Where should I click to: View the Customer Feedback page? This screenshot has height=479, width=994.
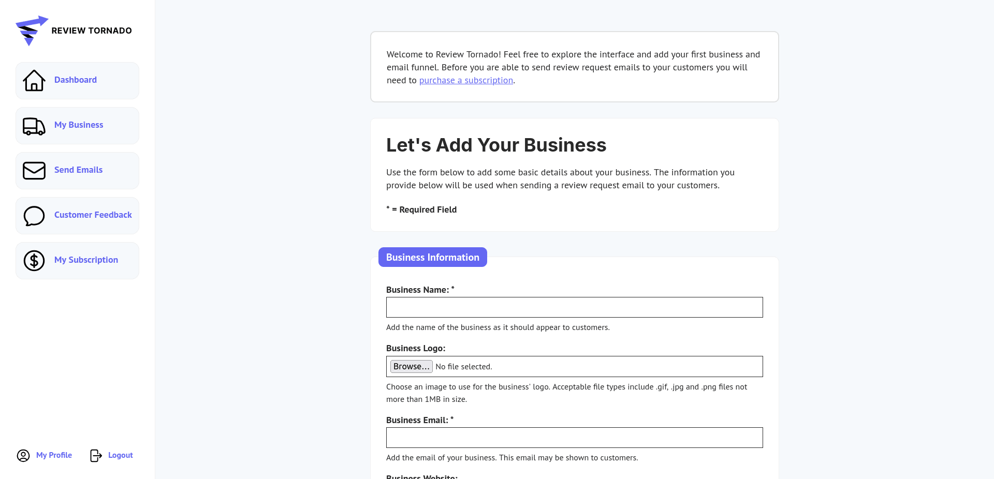point(93,215)
